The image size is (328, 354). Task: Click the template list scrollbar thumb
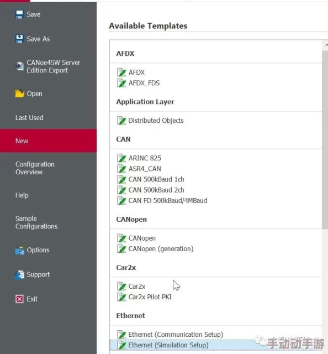tap(325, 139)
